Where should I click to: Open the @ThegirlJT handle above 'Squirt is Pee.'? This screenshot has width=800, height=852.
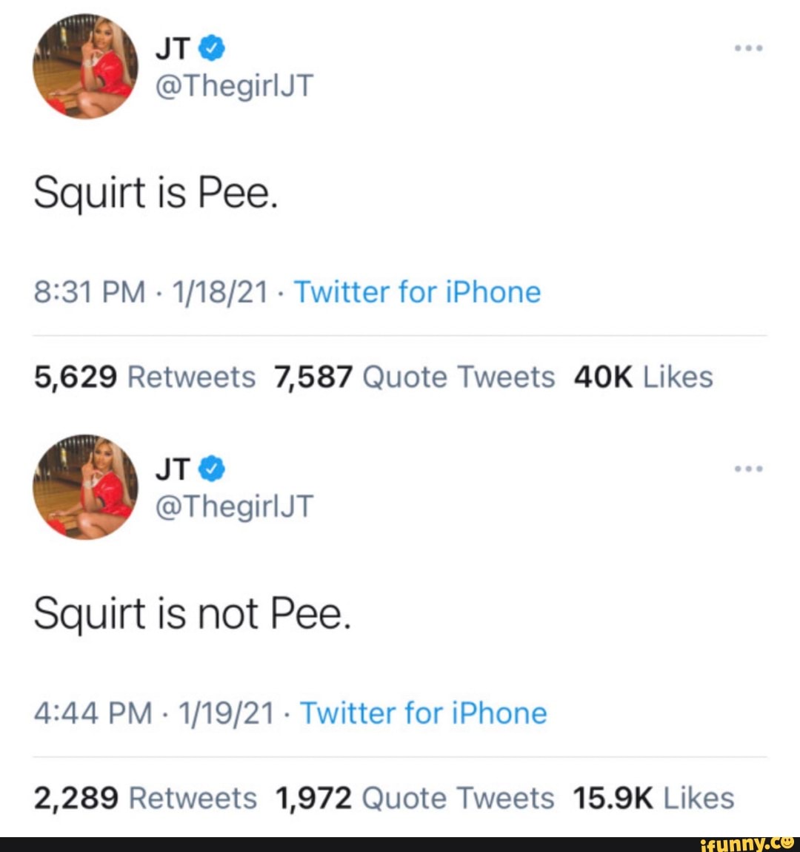(x=234, y=86)
